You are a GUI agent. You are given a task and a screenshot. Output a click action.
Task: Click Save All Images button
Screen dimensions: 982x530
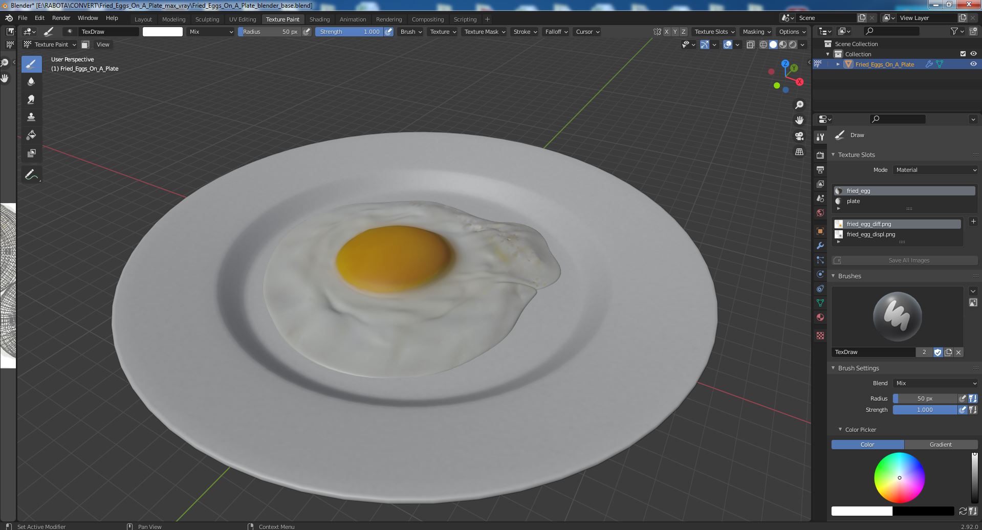904,260
